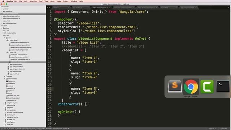Show previous tabs with the left tab-bar arrow
The height and width of the screenshot is (130, 231).
pyautogui.click(x=48, y=8)
